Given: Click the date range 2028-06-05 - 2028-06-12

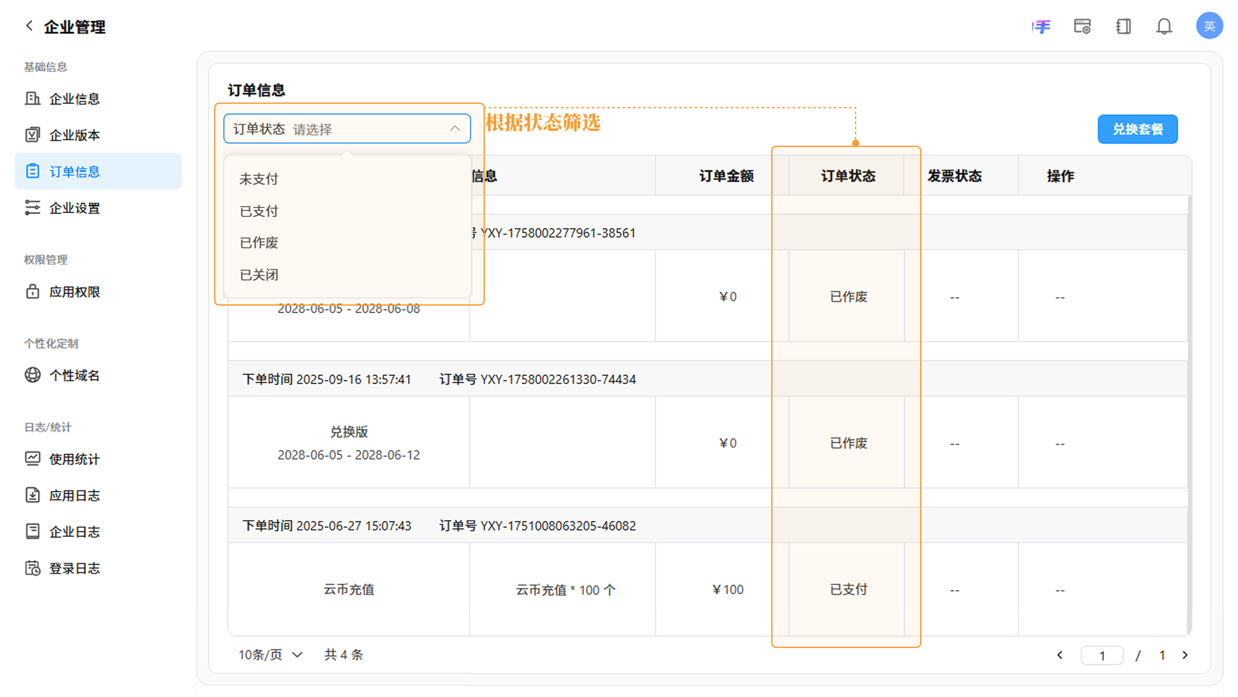Looking at the screenshot, I should point(349,455).
